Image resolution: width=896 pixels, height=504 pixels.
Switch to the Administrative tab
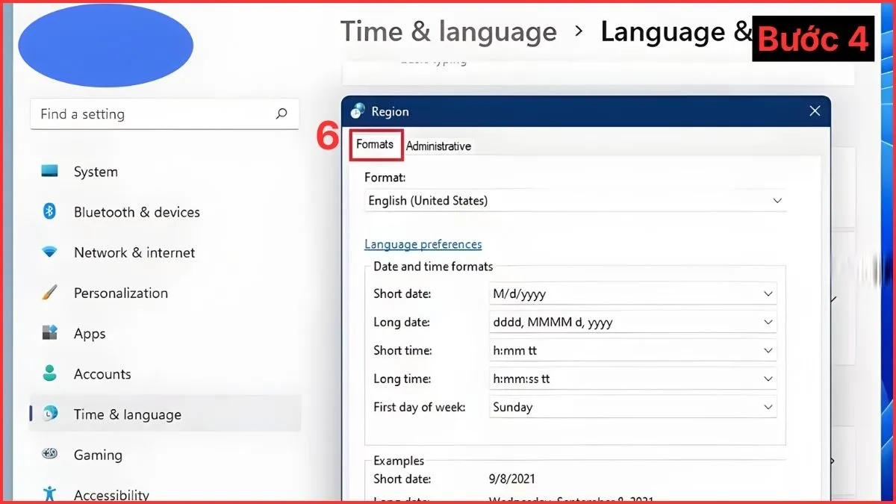tap(439, 146)
